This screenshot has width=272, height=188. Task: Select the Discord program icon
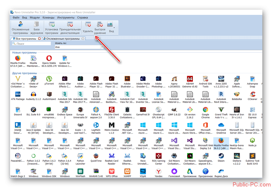(18, 111)
